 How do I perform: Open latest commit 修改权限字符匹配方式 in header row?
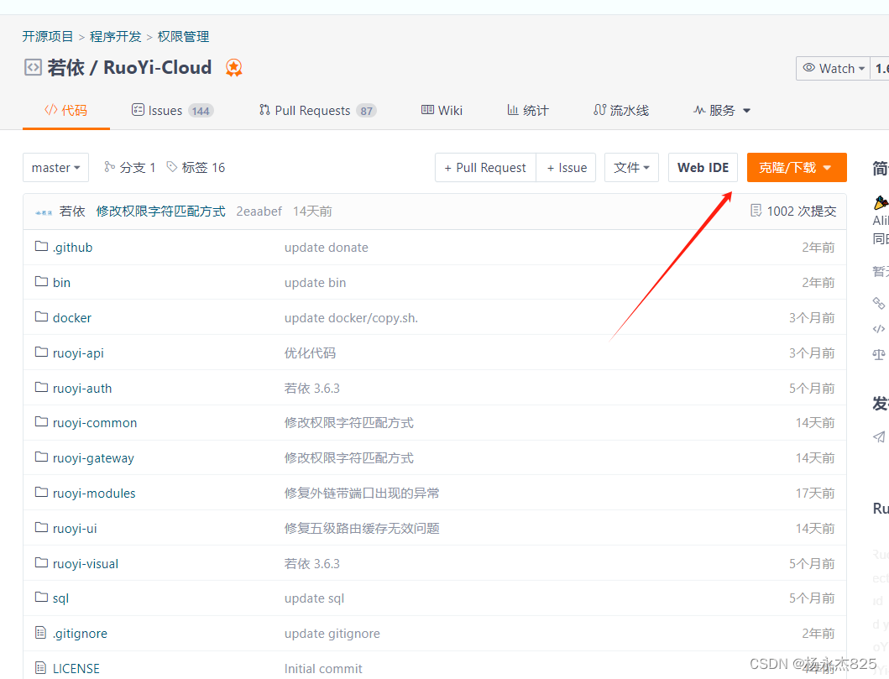point(160,212)
